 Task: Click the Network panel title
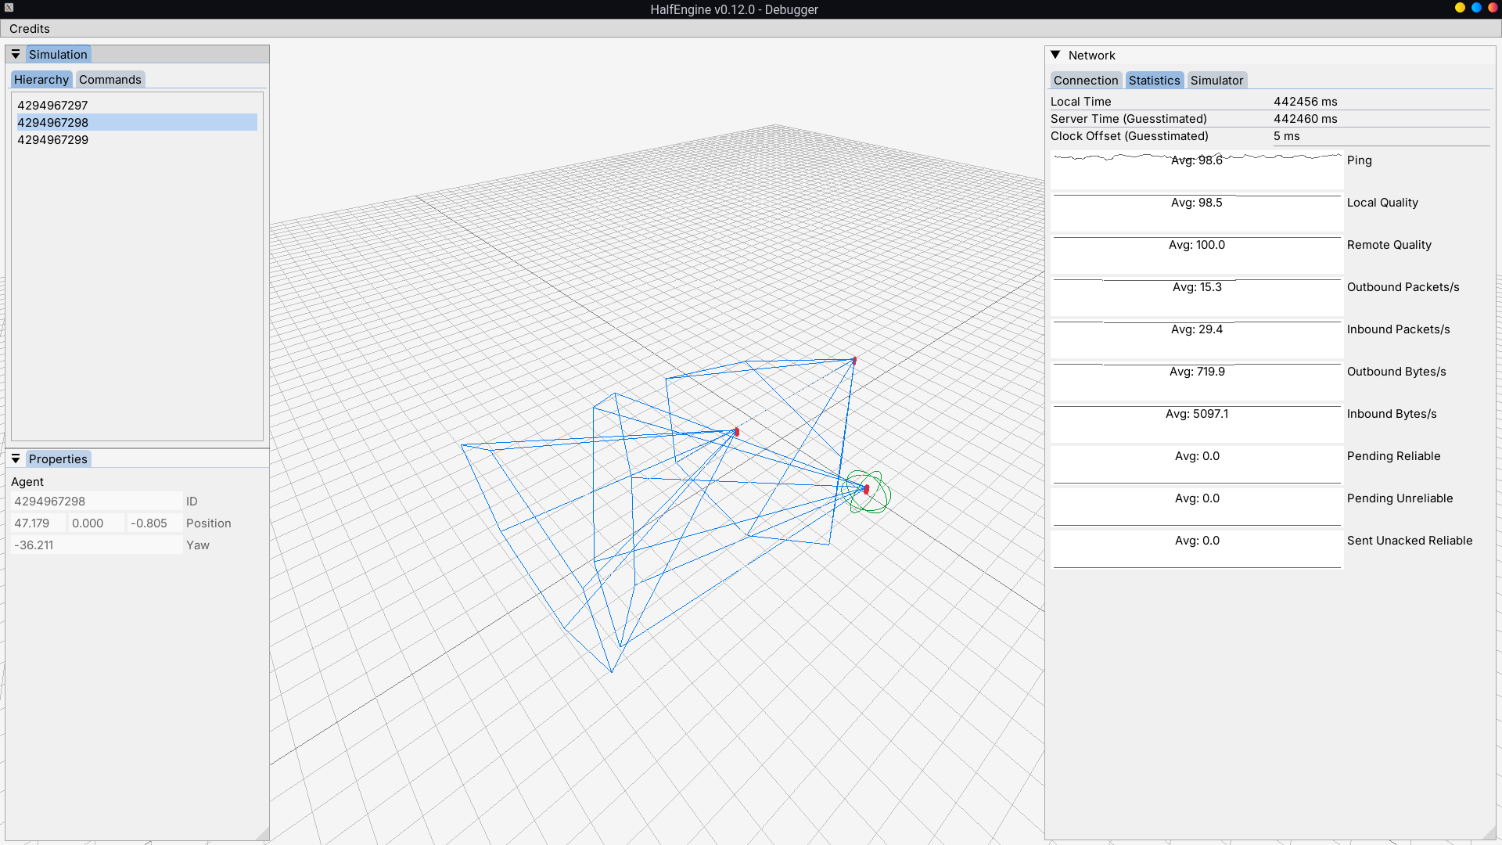(x=1092, y=56)
